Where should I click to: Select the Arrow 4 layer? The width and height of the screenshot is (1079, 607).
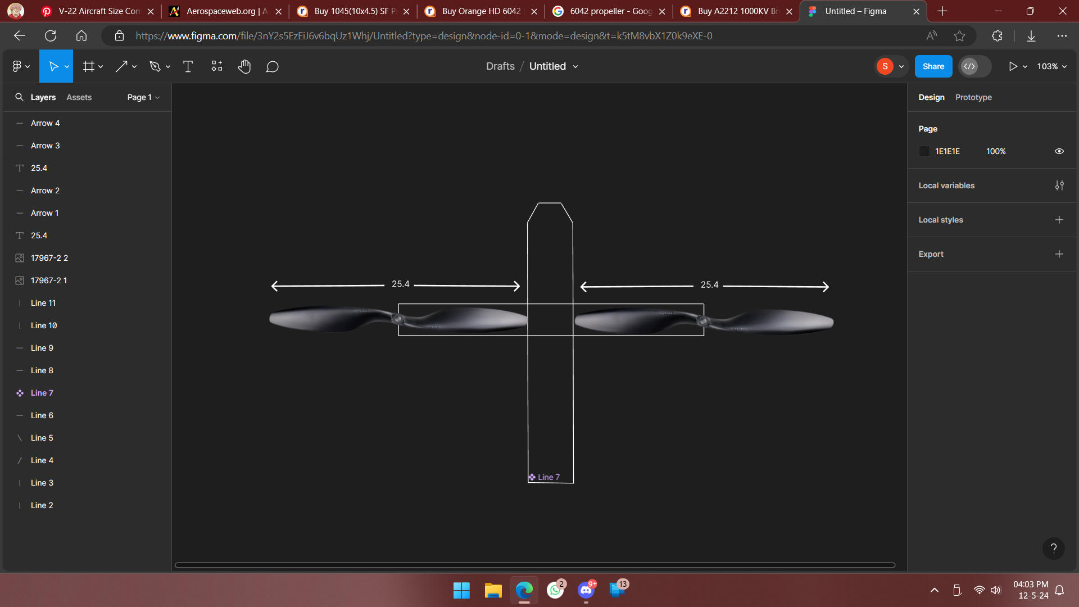45,123
